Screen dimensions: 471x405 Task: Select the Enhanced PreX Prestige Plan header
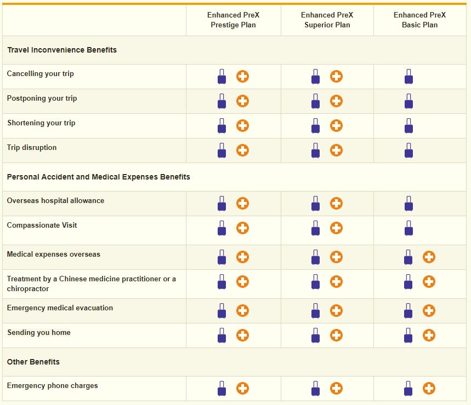tap(233, 20)
